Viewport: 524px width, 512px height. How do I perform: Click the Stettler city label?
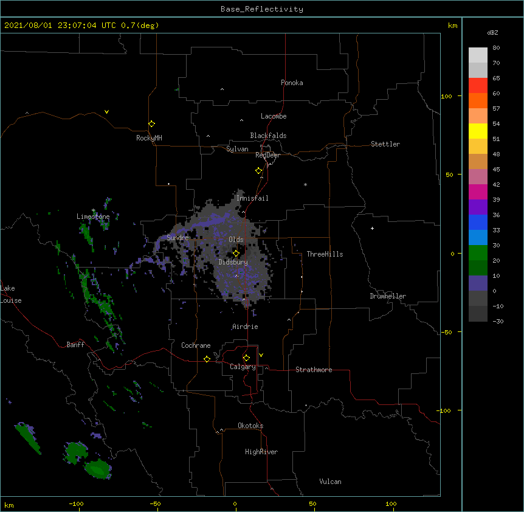(385, 144)
